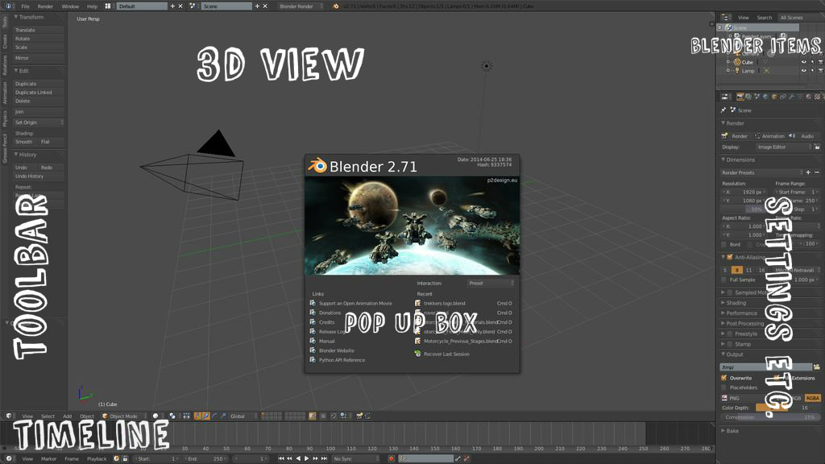This screenshot has height=464, width=825.
Task: Toggle the Overwrite checkbox
Action: (724, 378)
